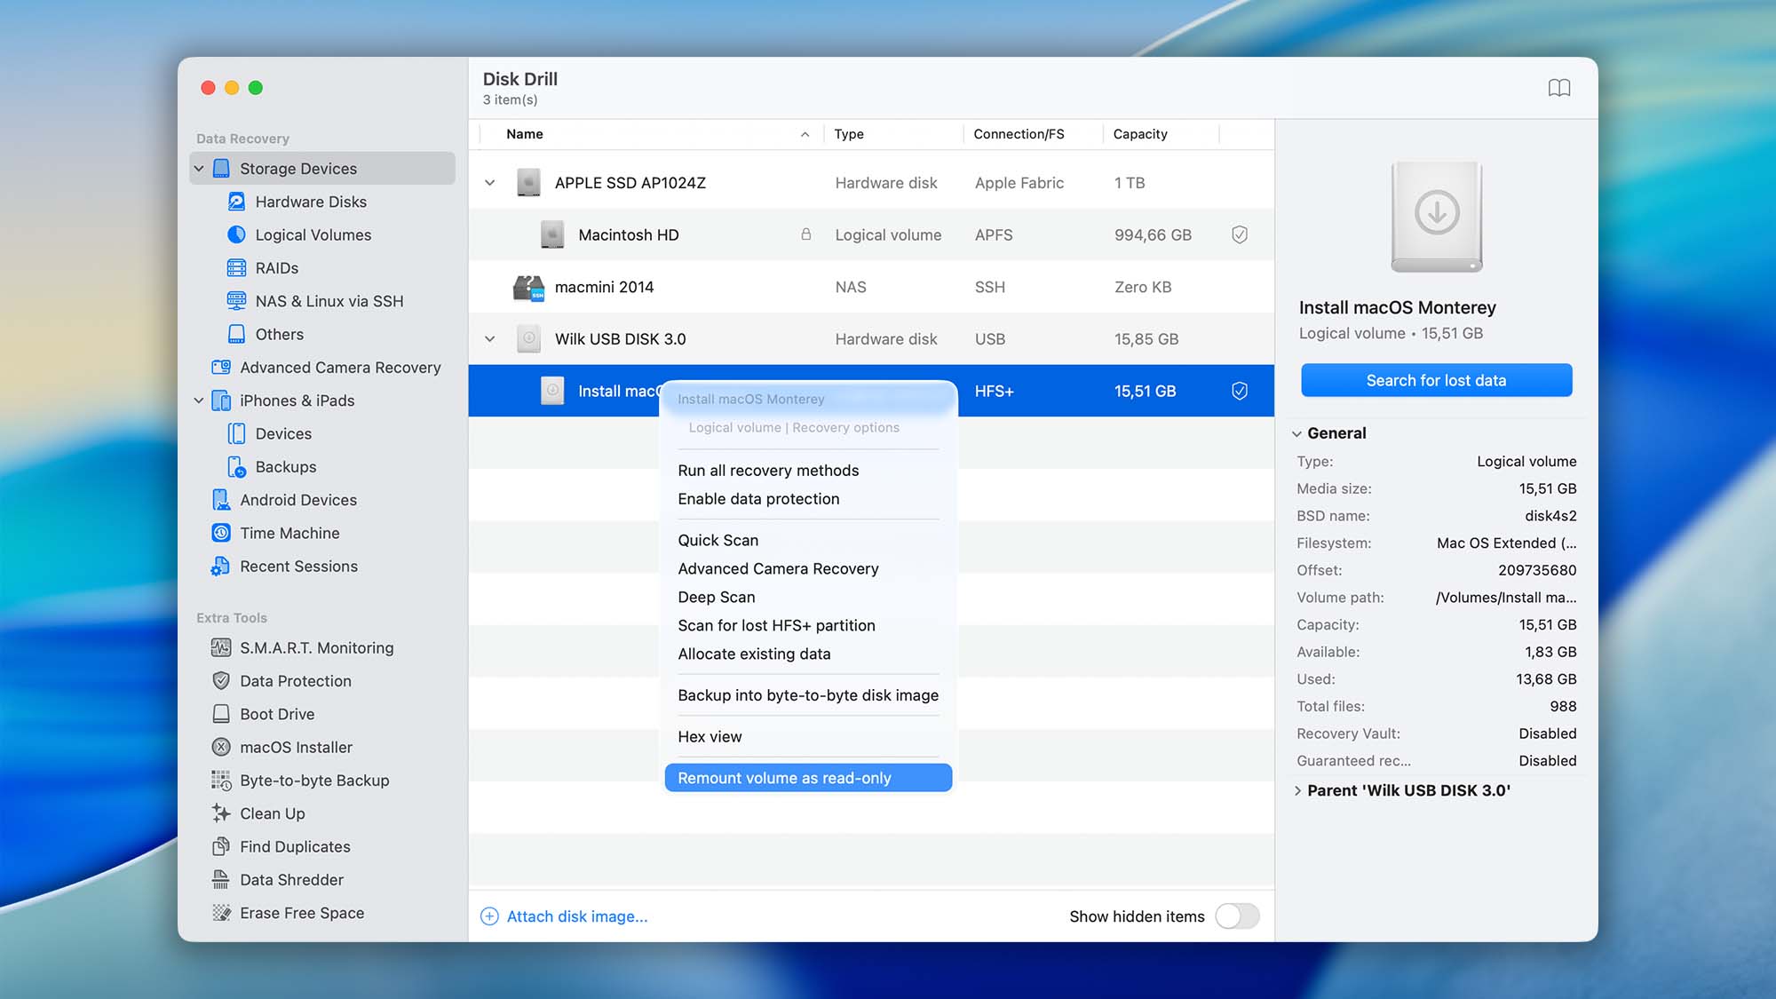Screen dimensions: 1776x999
Task: Click the Offset value 209735680
Action: click(1537, 570)
